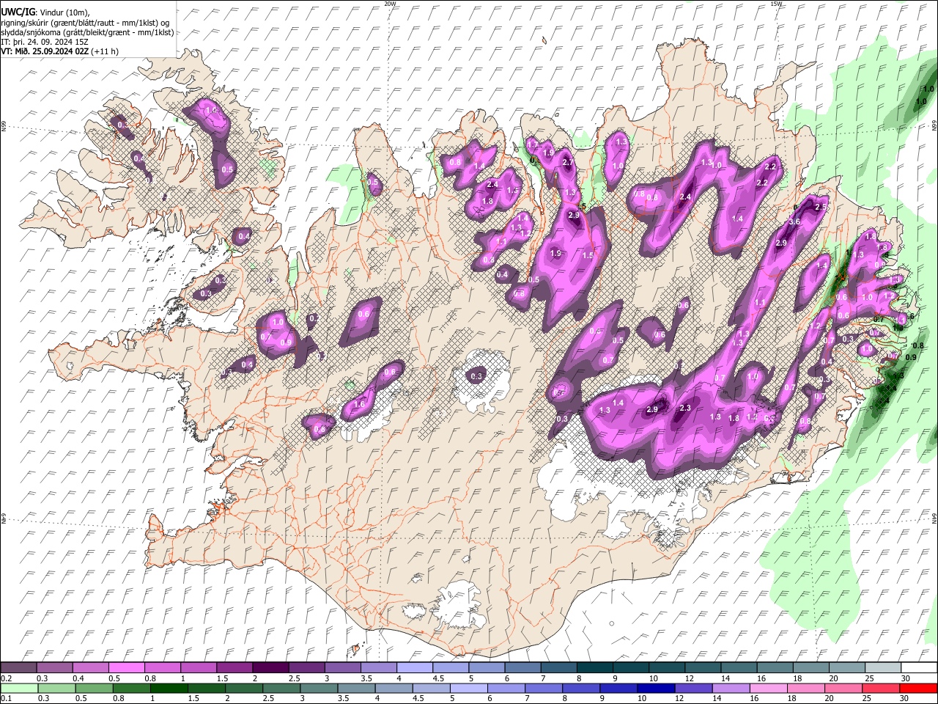
Task: Click top legend swatch between 7 and 8
Action: pos(558,668)
